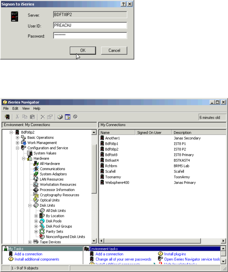Open iSeries Navigator service tools link
The width and height of the screenshot is (228, 272).
[192, 259]
